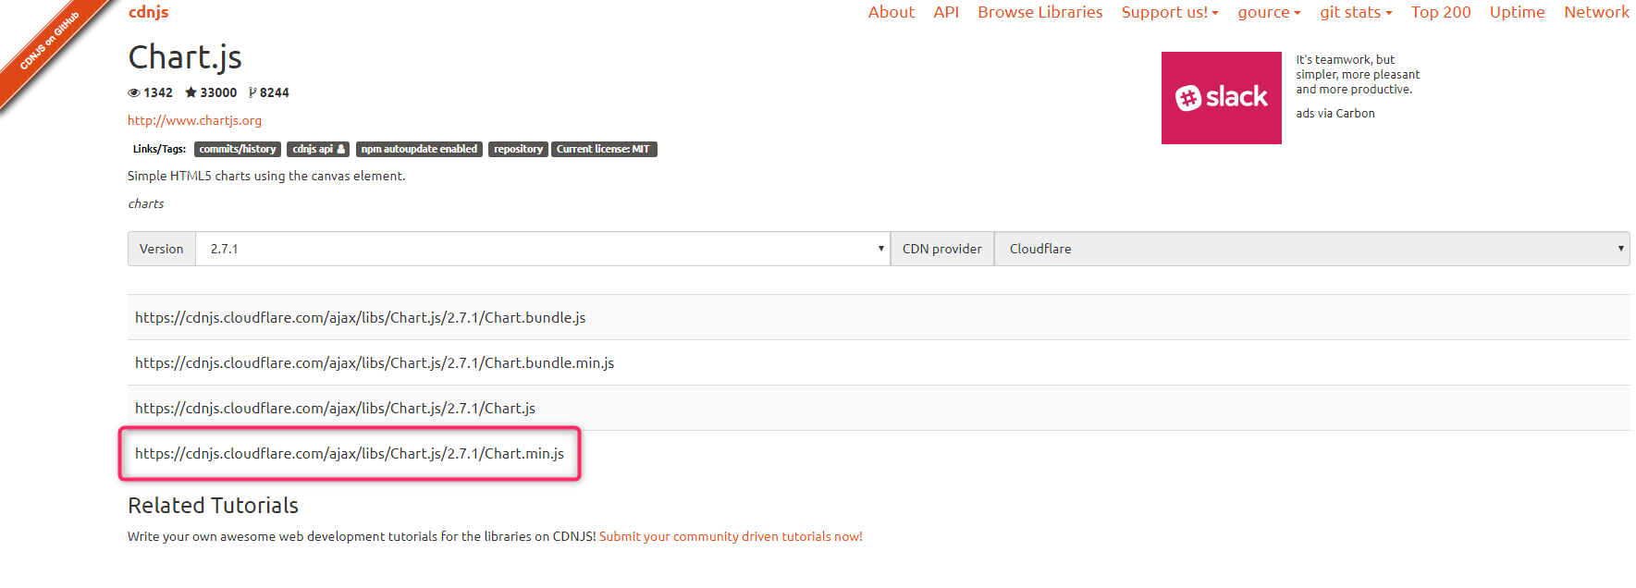Go to the About page
Viewport: 1636px width, 588px height.
click(891, 12)
